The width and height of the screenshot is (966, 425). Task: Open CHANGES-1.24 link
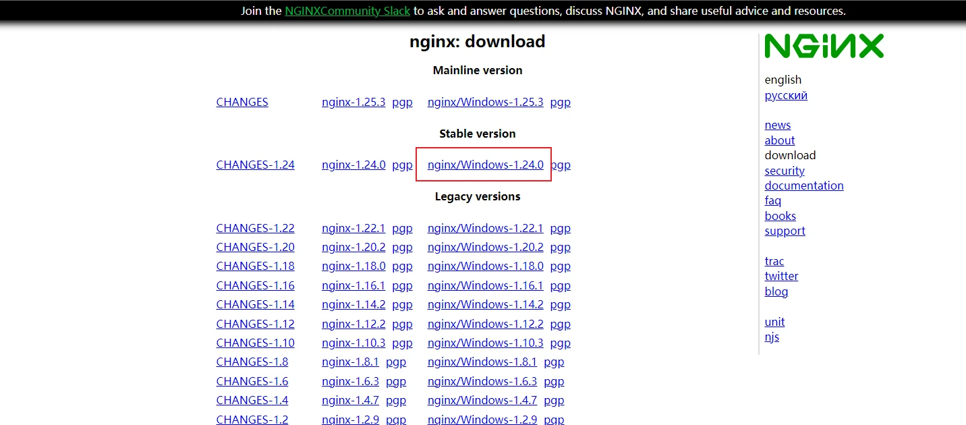tap(255, 165)
